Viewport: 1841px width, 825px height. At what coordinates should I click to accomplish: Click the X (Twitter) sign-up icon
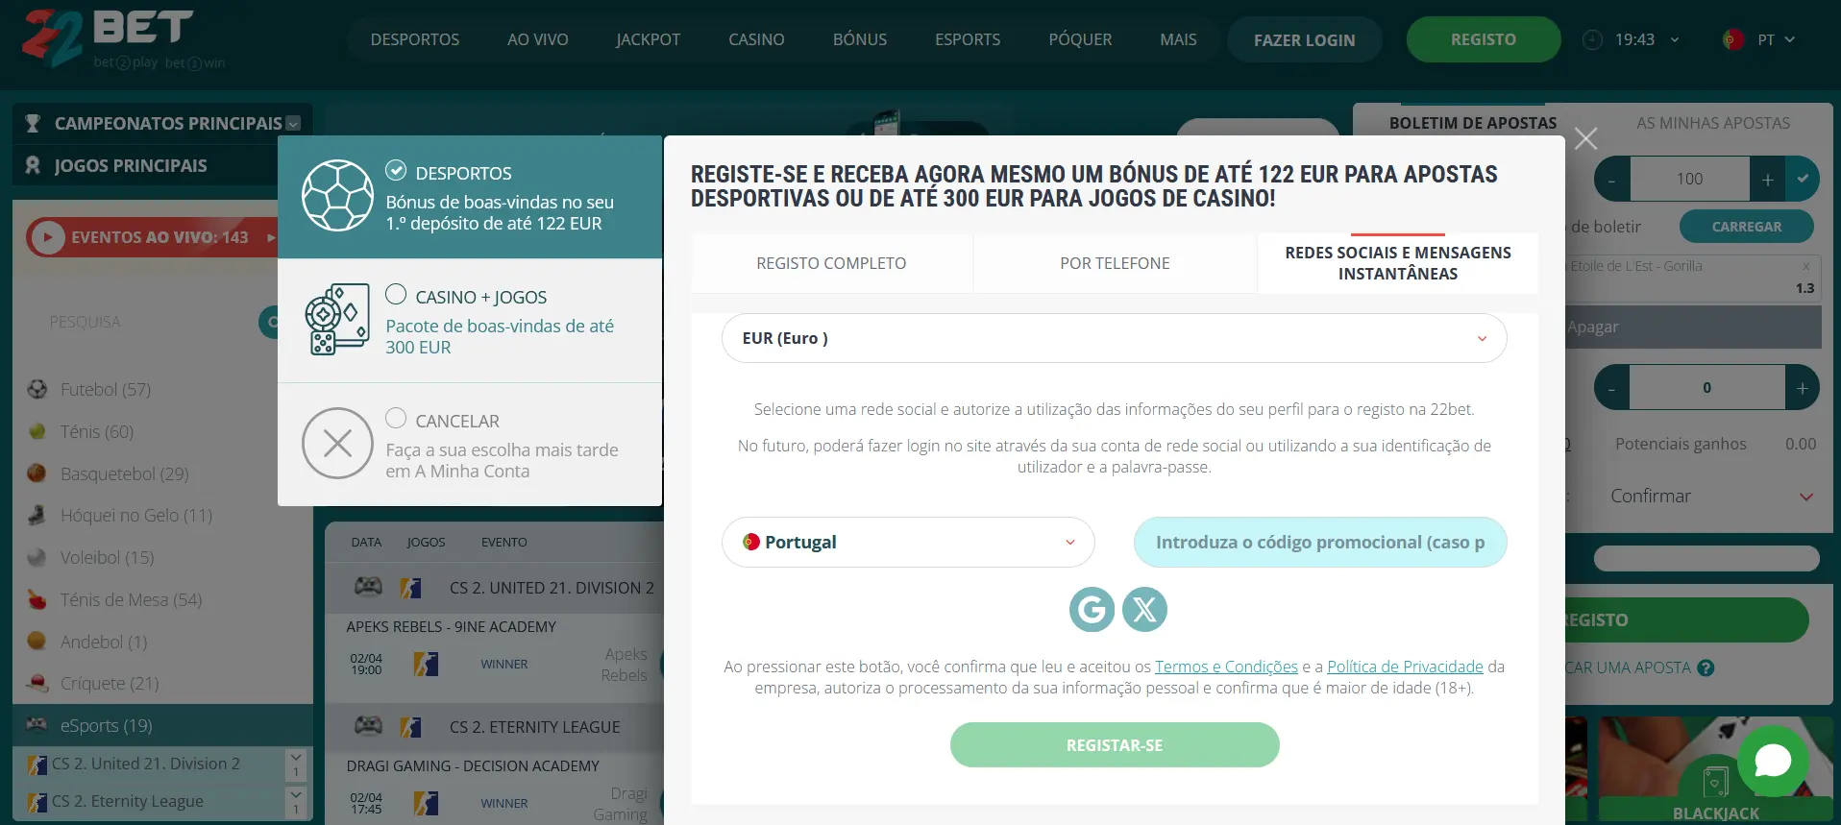[1144, 609]
